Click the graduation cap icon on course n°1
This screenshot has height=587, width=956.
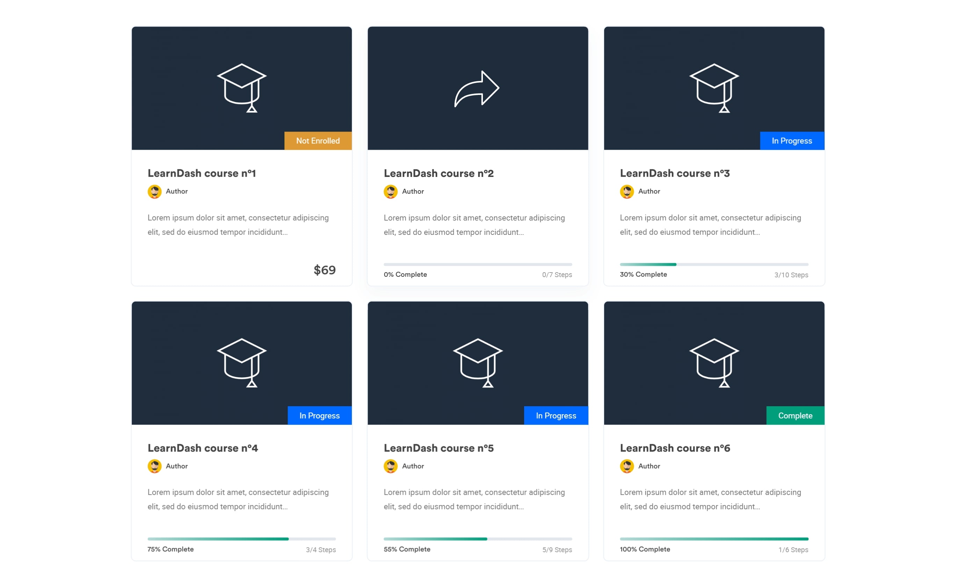[242, 89]
